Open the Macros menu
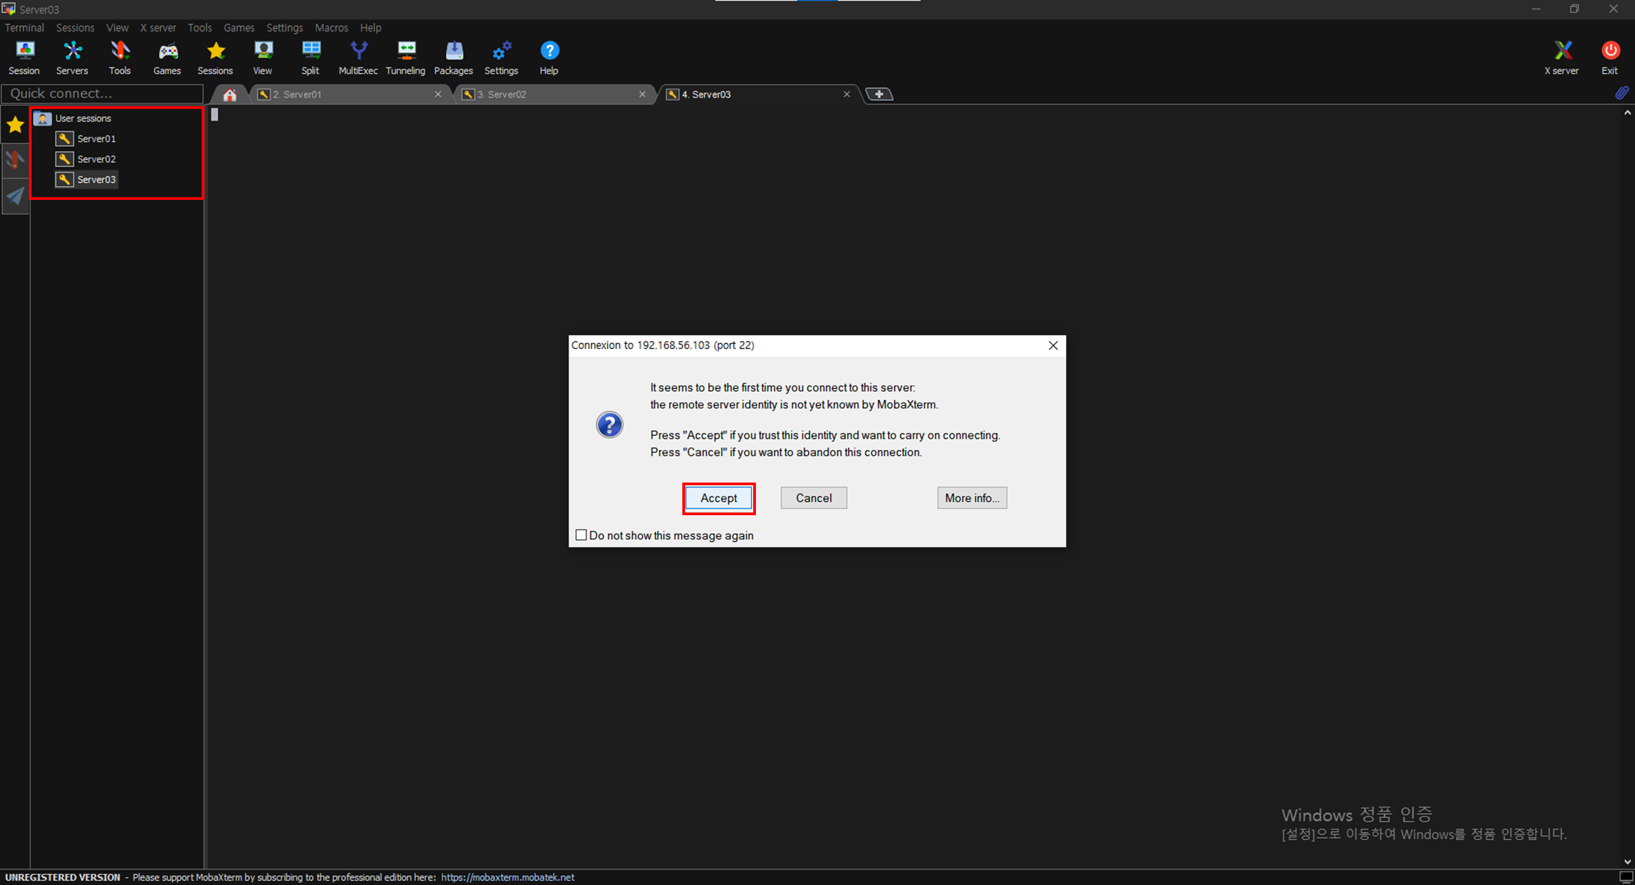Screen dimensions: 1635x885 point(331,28)
